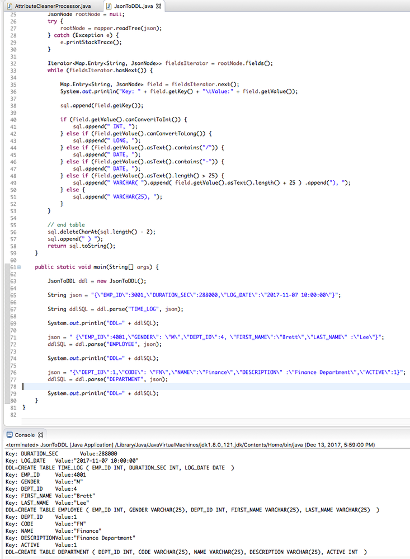Click 'e.printStackTrace();' line
The width and height of the screenshot is (410, 559).
[x=91, y=43]
